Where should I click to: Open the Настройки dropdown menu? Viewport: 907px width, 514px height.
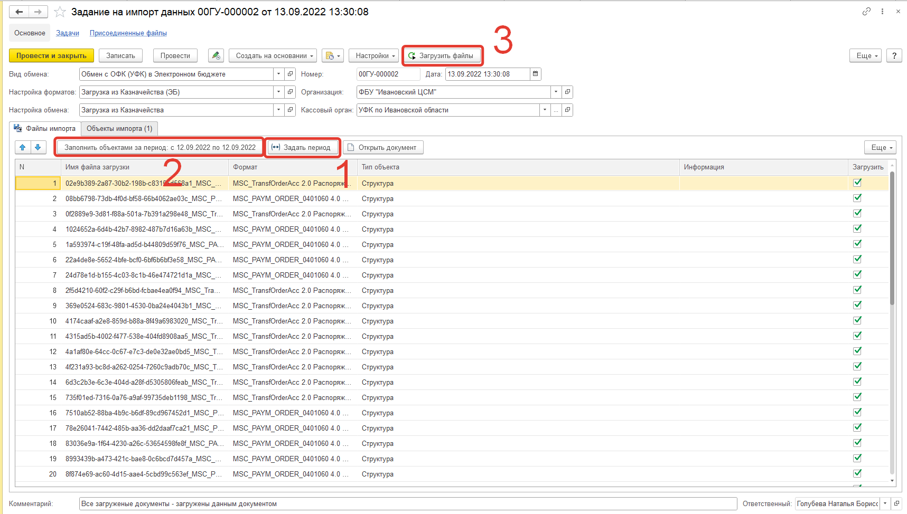coord(375,55)
